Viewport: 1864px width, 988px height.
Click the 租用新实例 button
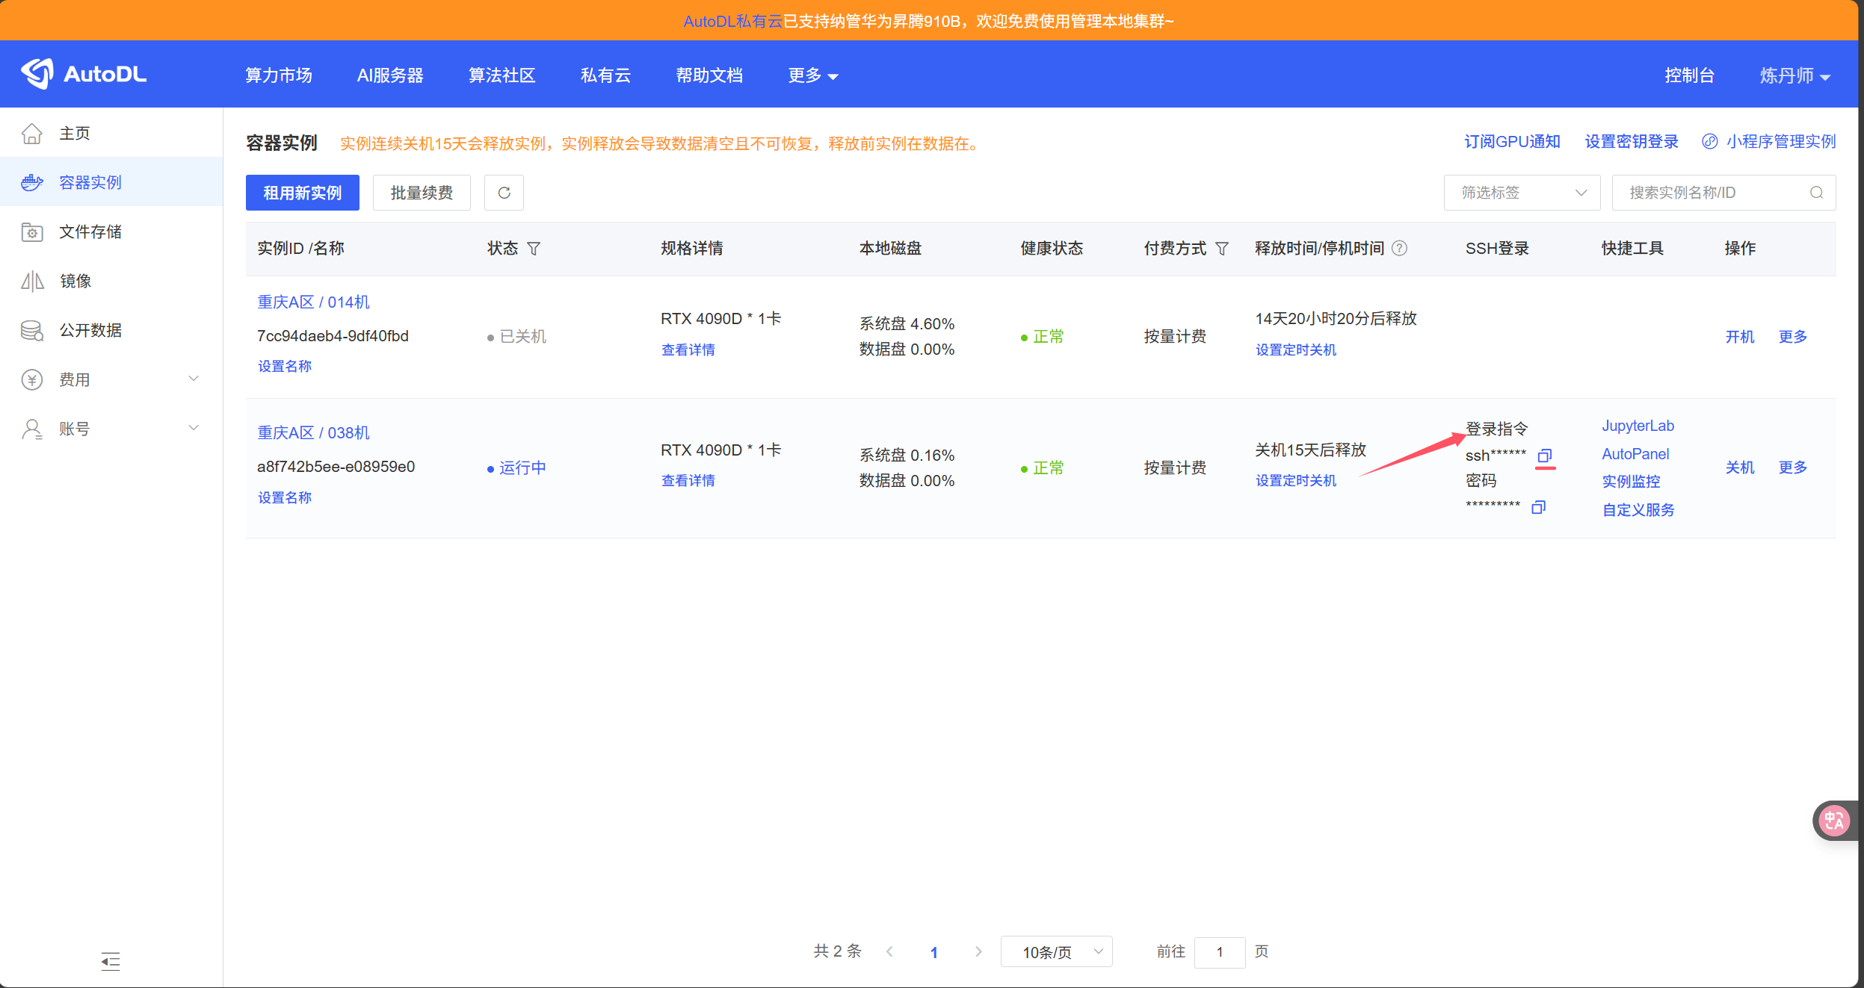point(302,193)
